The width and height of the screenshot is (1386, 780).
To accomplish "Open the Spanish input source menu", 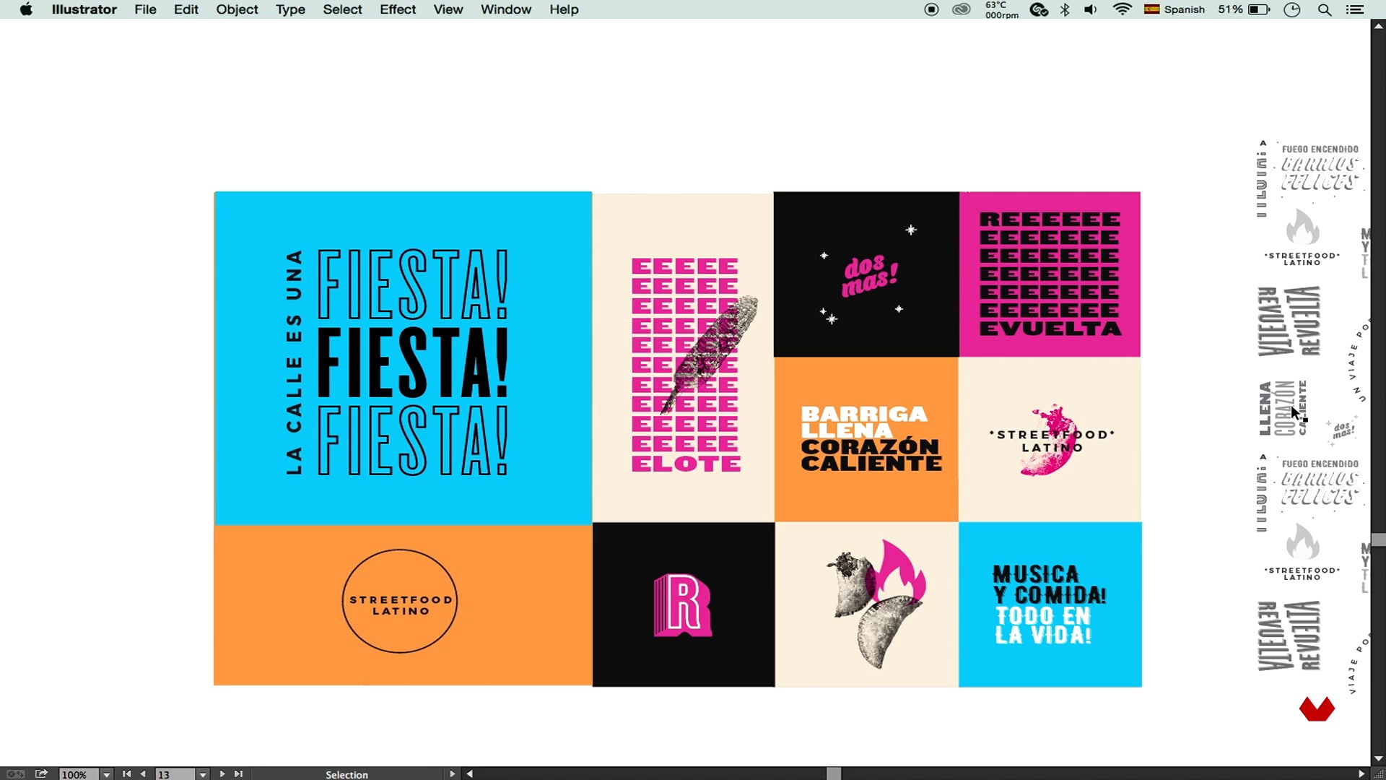I will coord(1174,9).
